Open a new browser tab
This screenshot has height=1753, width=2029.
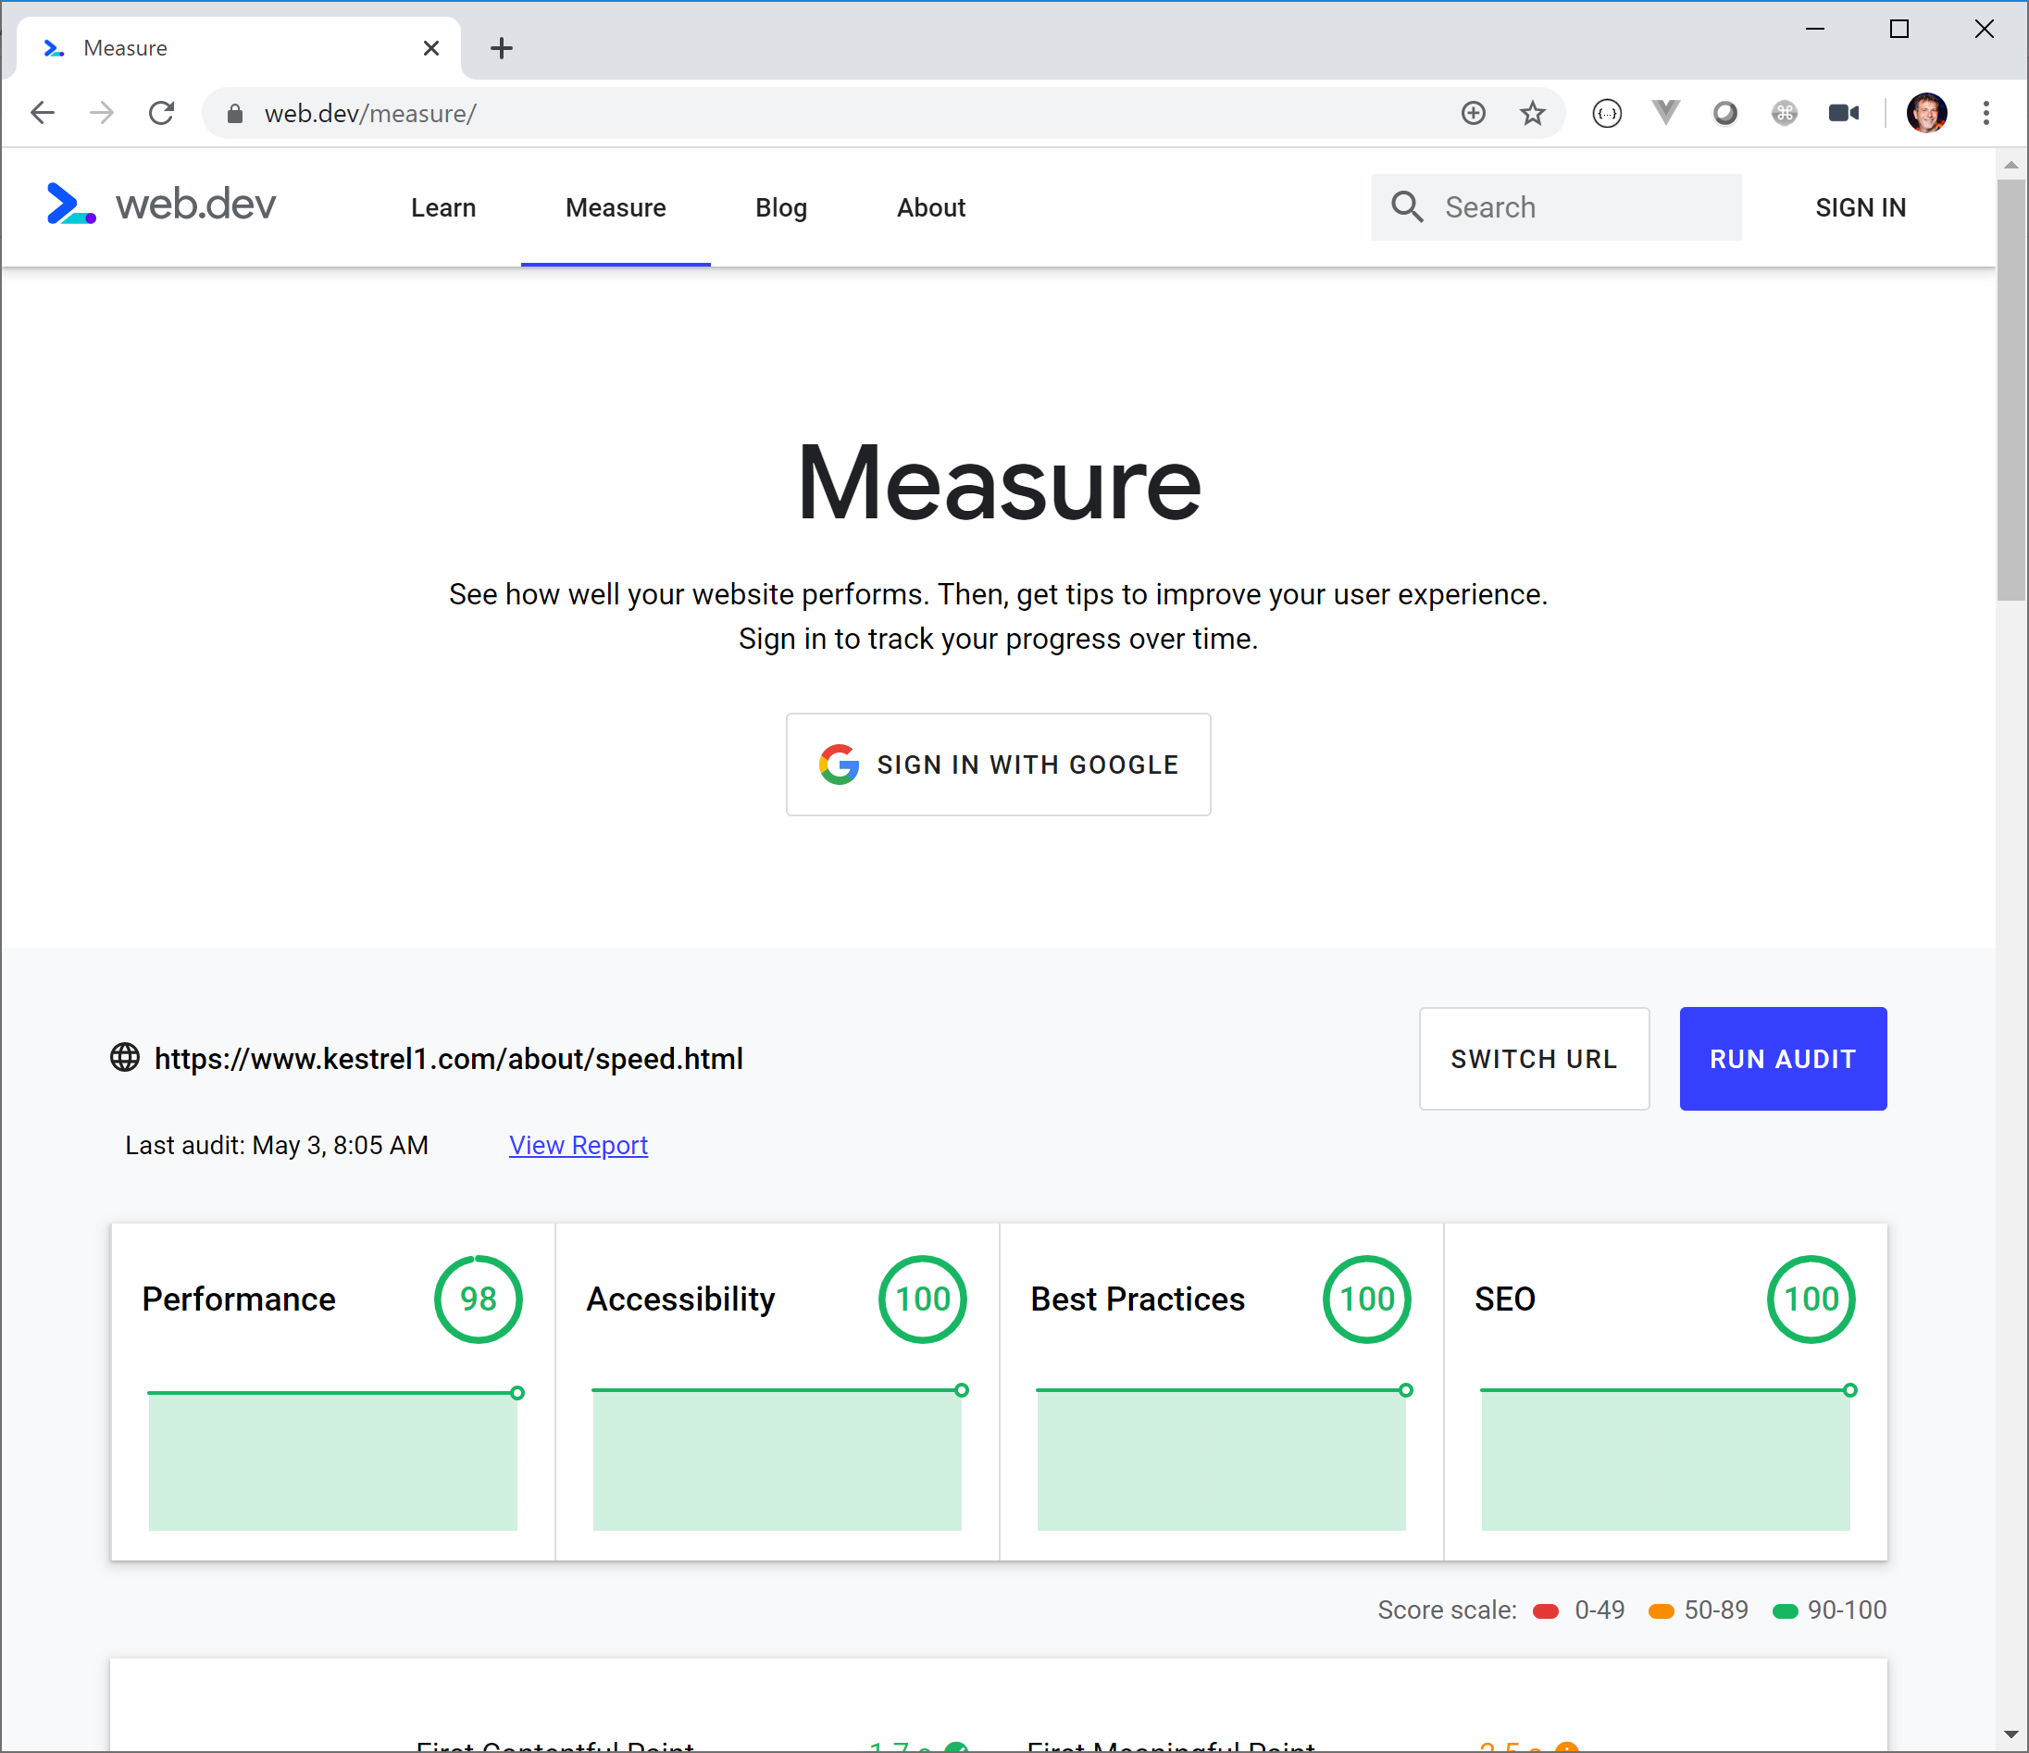[x=502, y=48]
